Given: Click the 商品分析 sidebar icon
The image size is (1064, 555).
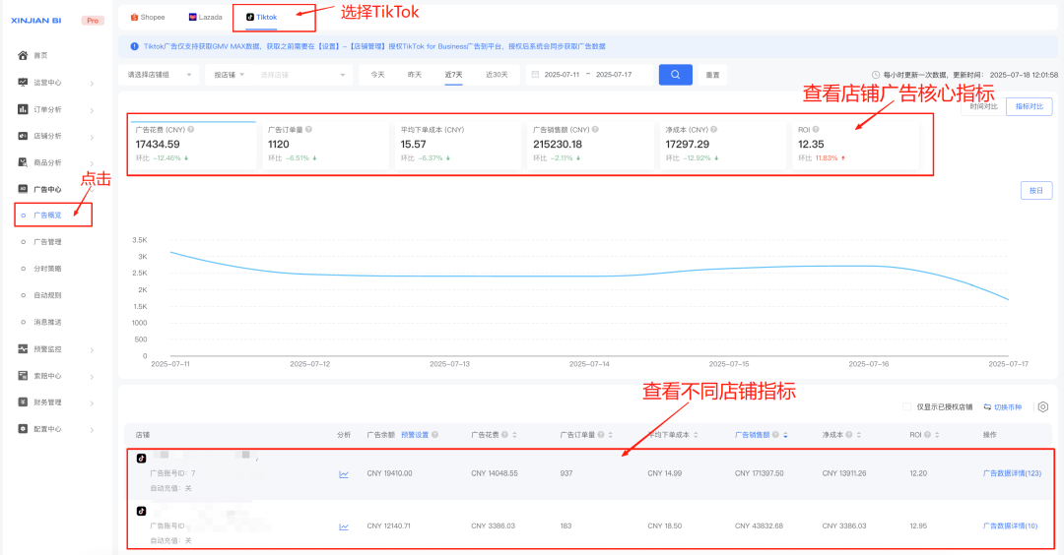Looking at the screenshot, I should tap(23, 162).
